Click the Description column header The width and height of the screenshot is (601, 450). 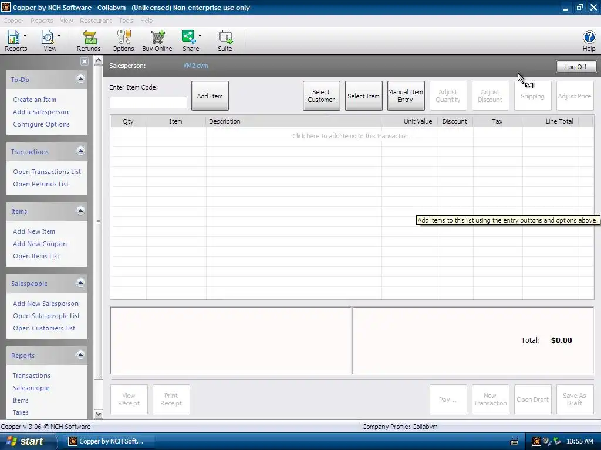click(x=293, y=121)
